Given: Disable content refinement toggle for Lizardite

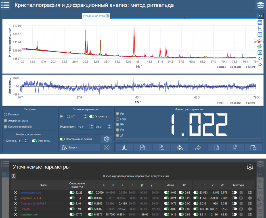Looking at the screenshot, I should coord(72,209).
